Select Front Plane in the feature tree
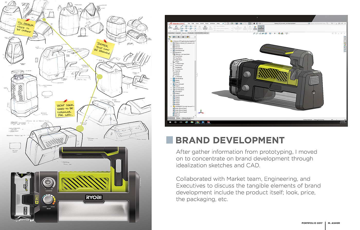Viewport: 360px width, 230px height. tap(178, 56)
